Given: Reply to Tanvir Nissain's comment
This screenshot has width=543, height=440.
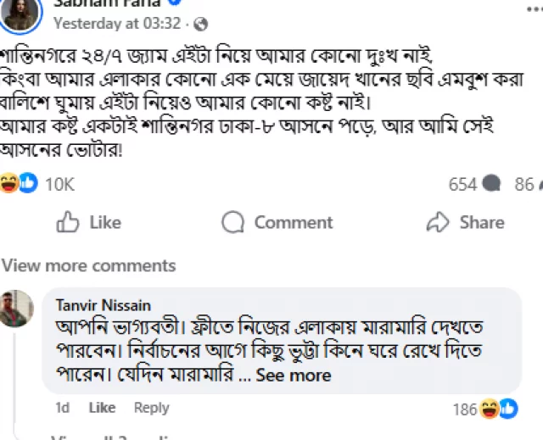Looking at the screenshot, I should coord(151,408).
